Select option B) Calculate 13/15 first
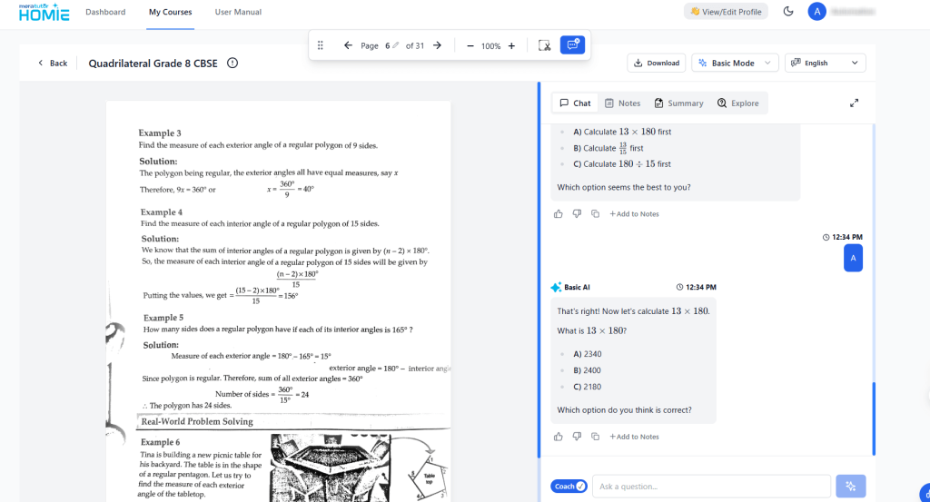Image resolution: width=930 pixels, height=502 pixels. pyautogui.click(x=608, y=148)
